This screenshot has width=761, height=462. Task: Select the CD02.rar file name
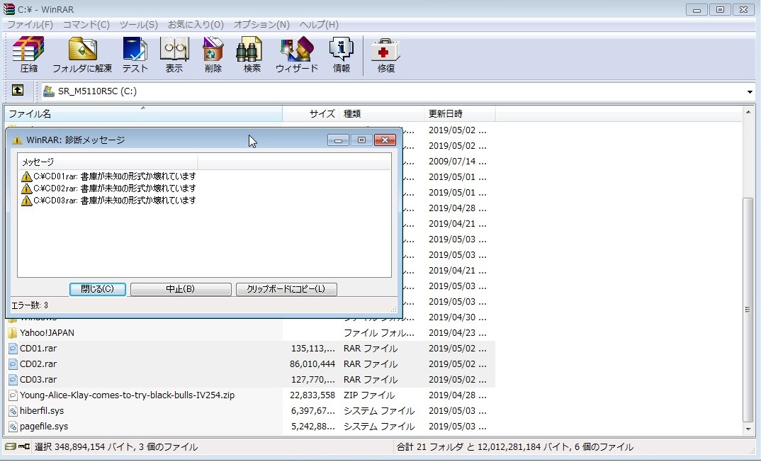click(x=38, y=364)
